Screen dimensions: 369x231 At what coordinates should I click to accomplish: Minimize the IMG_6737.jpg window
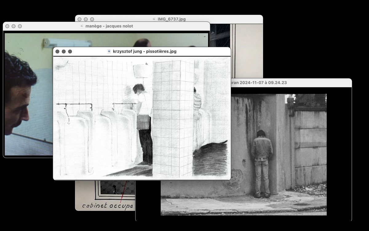coord(86,19)
